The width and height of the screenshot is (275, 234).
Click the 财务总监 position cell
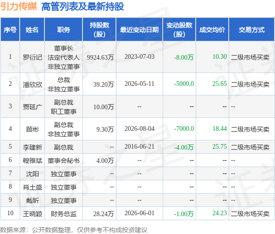click(x=64, y=214)
